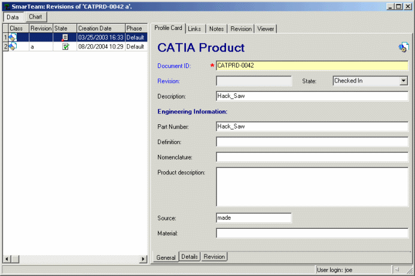The width and height of the screenshot is (415, 276).
Task: Select the Details tab at bottom
Action: (x=190, y=257)
